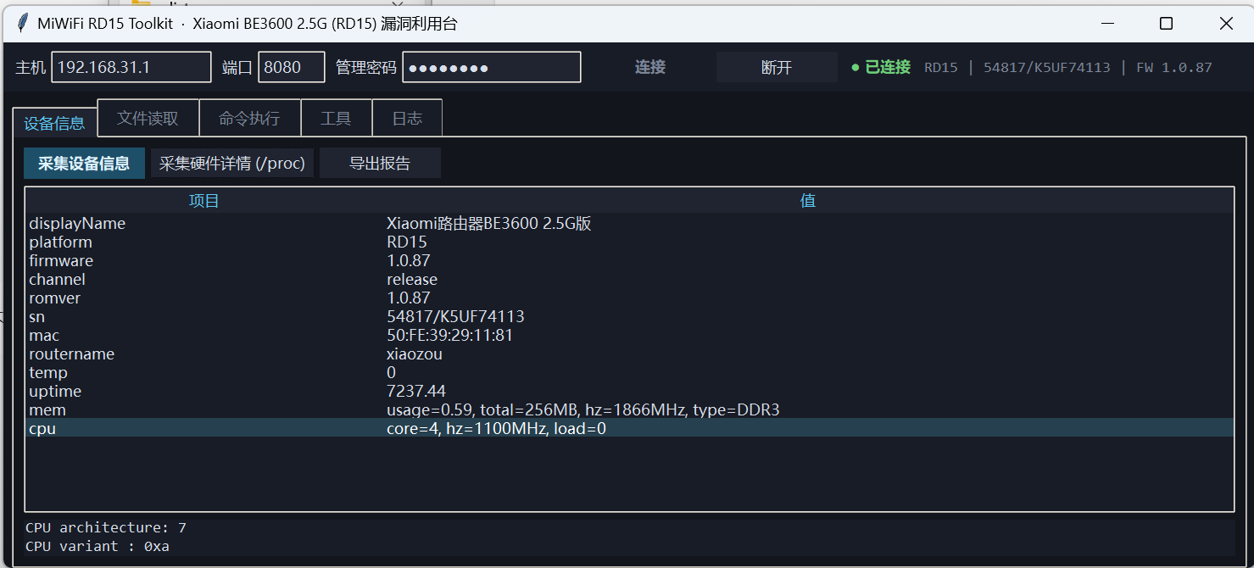Click the 断开 disconnect button

pyautogui.click(x=777, y=67)
